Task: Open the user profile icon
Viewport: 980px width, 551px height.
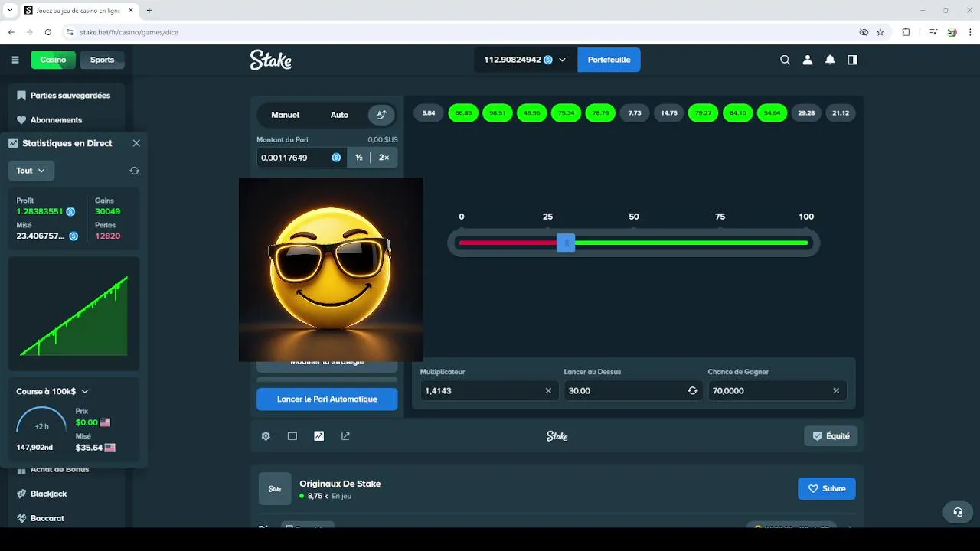Action: coord(807,60)
